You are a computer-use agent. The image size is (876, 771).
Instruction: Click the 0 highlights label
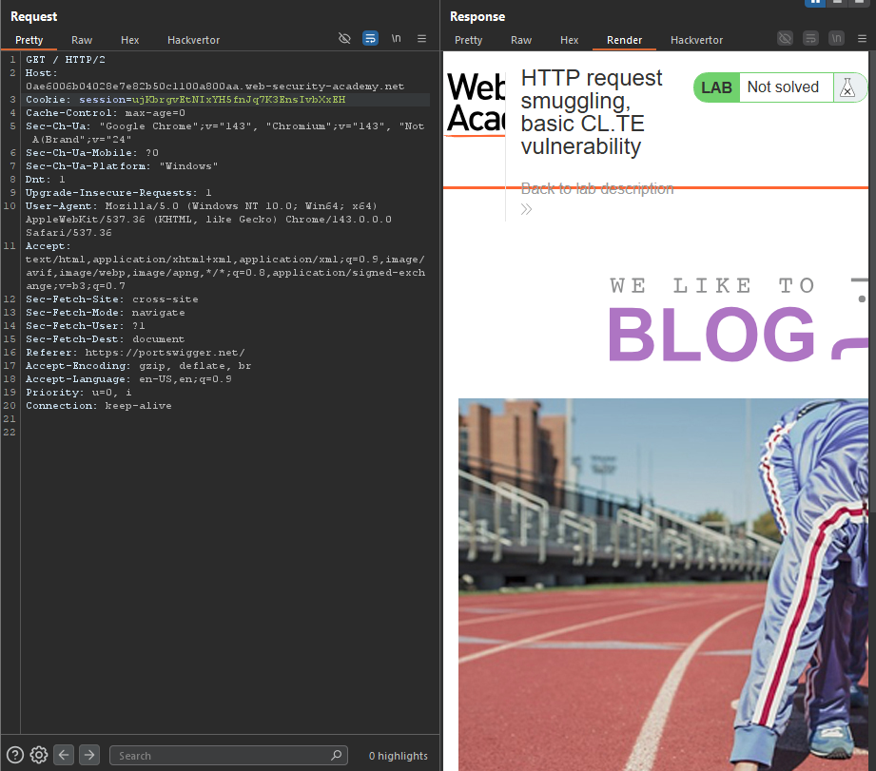pos(398,756)
